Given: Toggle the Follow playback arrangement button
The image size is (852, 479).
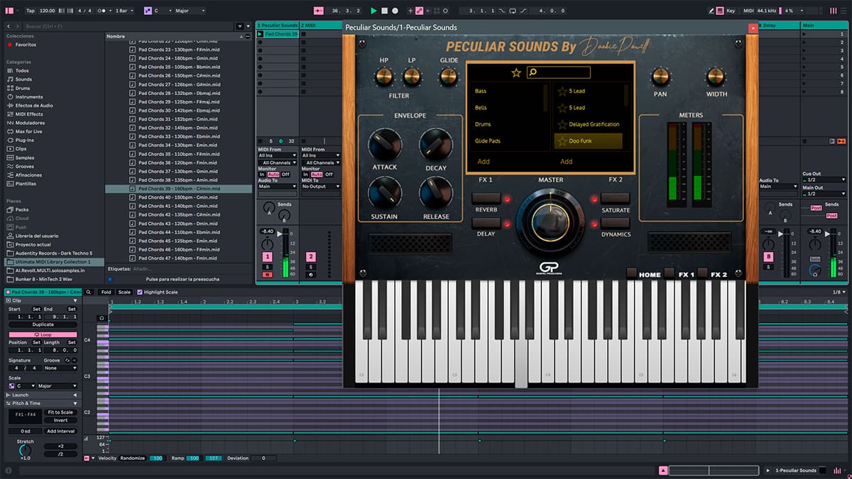Looking at the screenshot, I should point(318,11).
